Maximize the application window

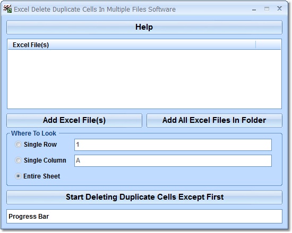point(267,8)
